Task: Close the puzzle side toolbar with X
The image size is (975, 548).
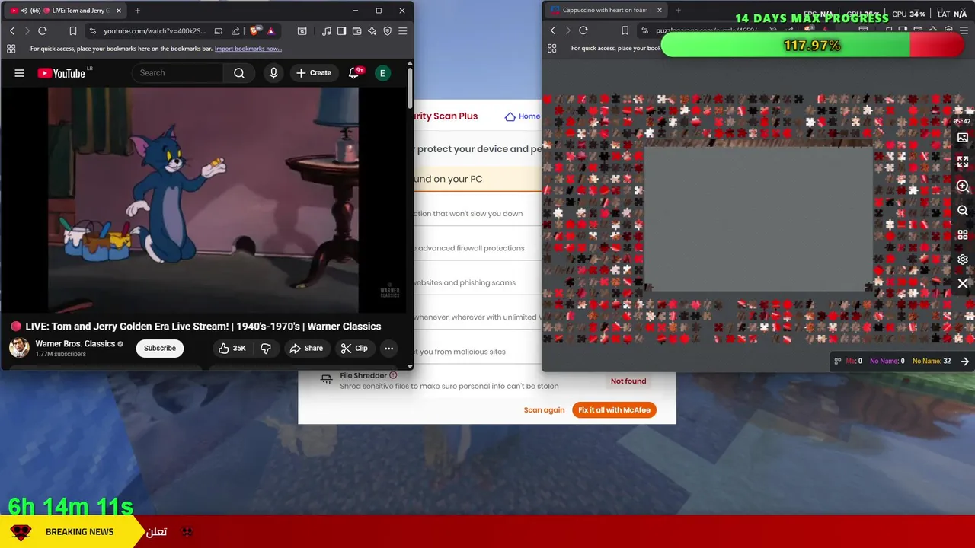Action: click(x=963, y=284)
